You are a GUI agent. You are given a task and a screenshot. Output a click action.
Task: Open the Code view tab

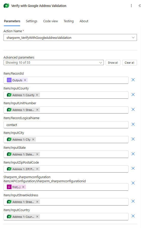pyautogui.click(x=51, y=21)
